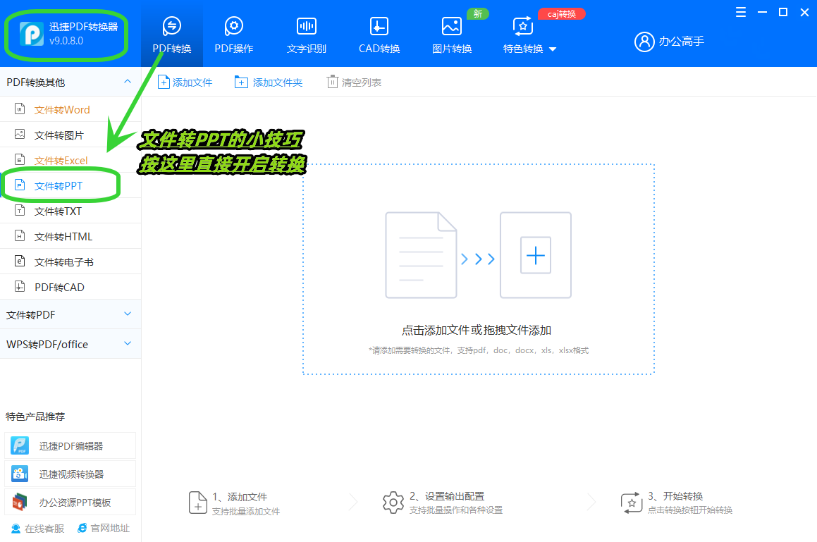Click the 添加文件夹 folder plus icon
This screenshot has height=542, width=817.
[x=240, y=82]
